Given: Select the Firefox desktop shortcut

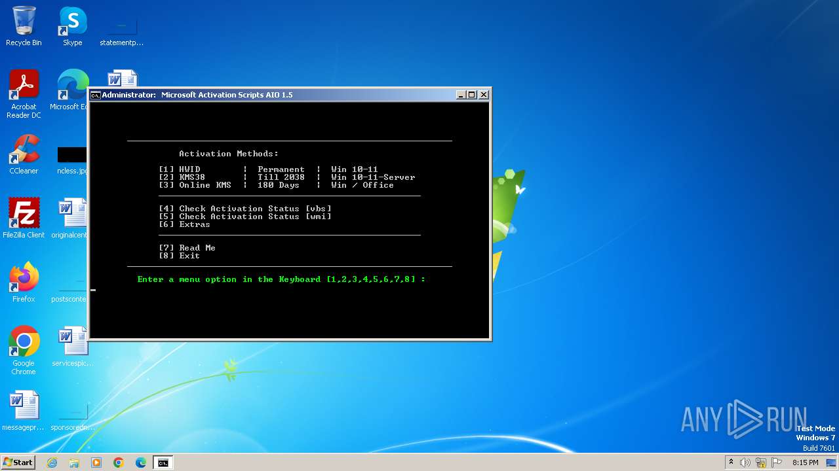Looking at the screenshot, I should (24, 283).
